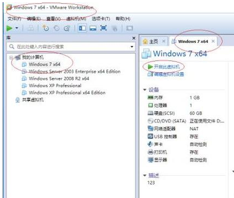Select Windows Server 2003 Enterprise x64 Edition
Screen dimensions: 234x198
click(75, 72)
